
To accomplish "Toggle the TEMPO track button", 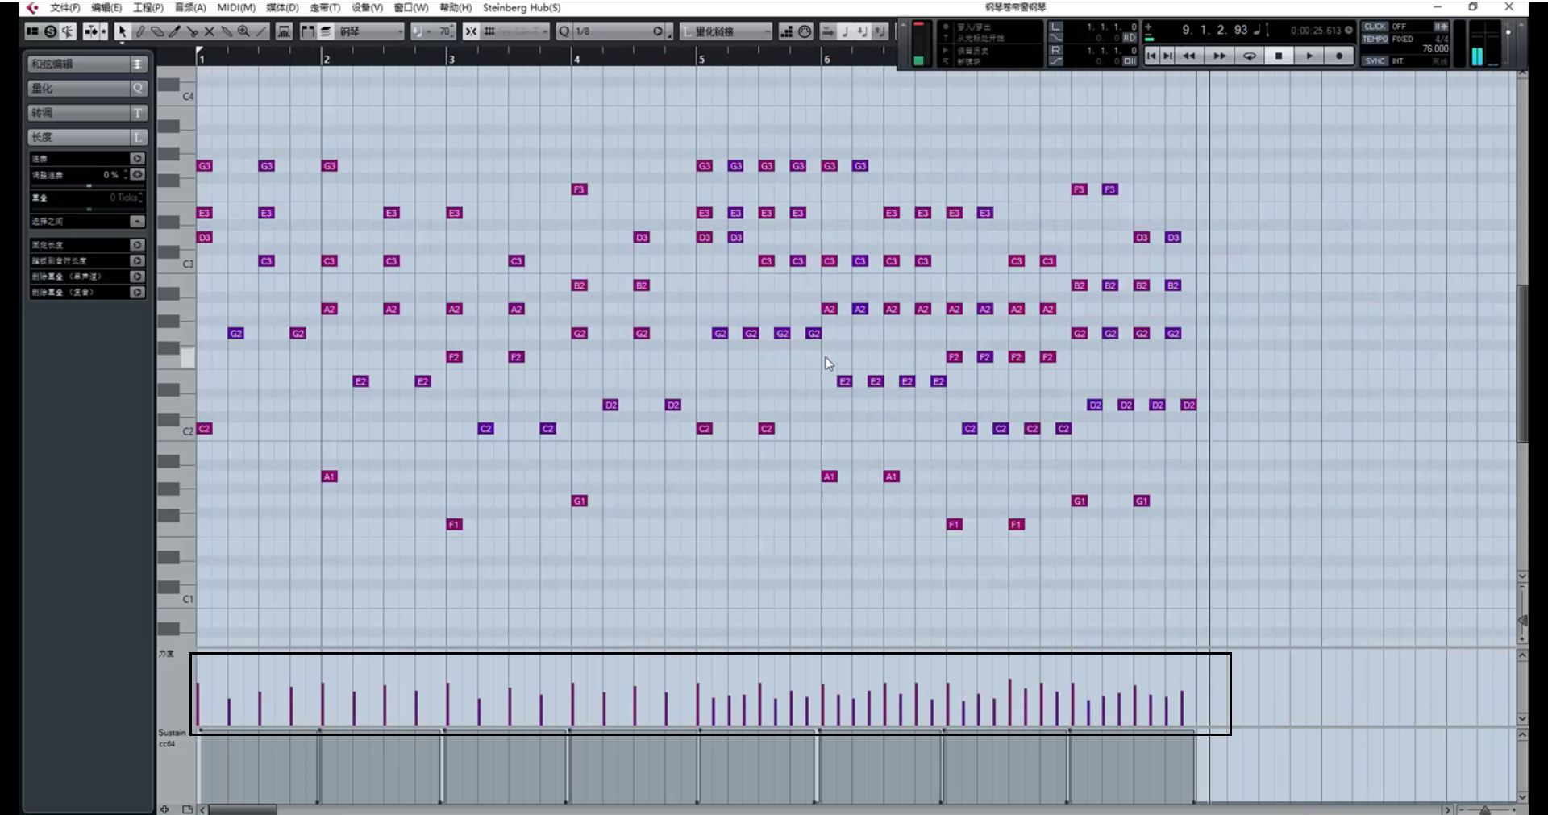I will pyautogui.click(x=1375, y=39).
